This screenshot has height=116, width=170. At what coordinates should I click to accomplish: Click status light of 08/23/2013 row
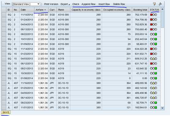153,103
